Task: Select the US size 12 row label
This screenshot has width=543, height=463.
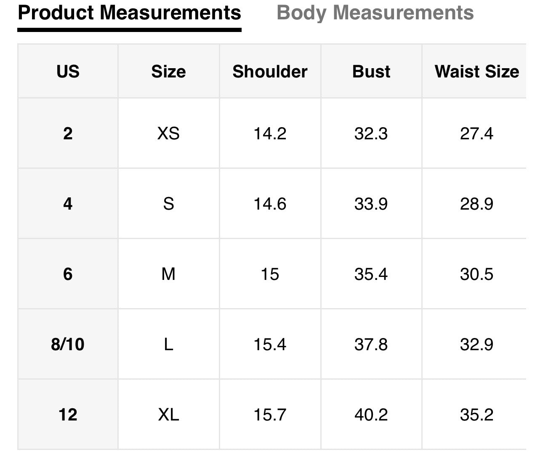Action: [68, 415]
